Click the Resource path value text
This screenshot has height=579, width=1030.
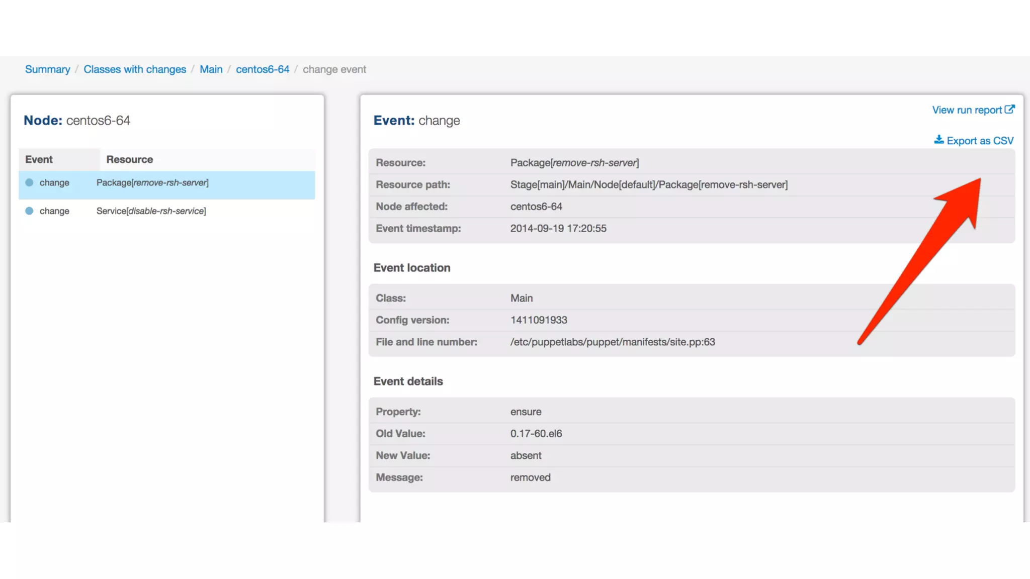tap(649, 184)
